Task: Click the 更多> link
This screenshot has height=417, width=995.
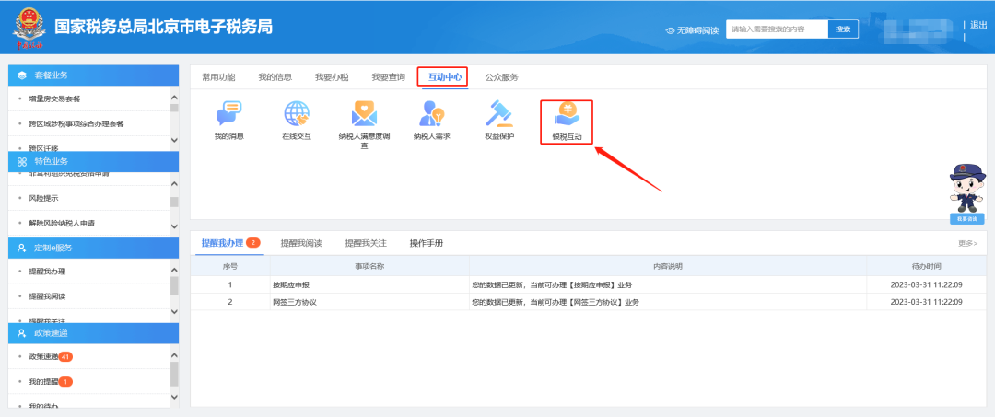Action: click(967, 243)
